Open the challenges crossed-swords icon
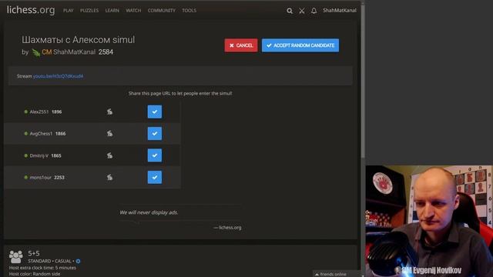 click(301, 11)
